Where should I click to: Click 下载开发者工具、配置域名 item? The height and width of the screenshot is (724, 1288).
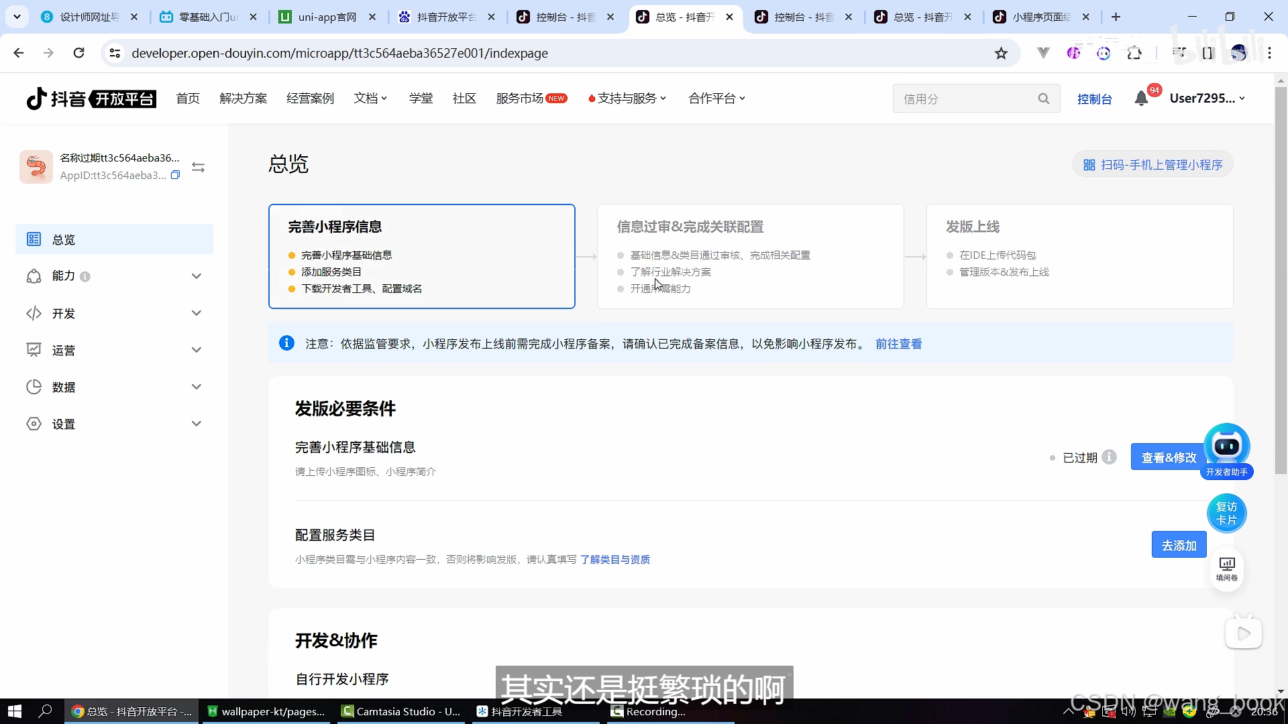(362, 289)
